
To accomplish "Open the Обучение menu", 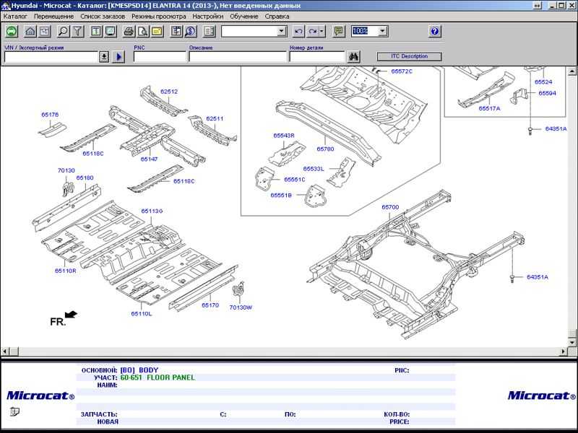I will (244, 17).
